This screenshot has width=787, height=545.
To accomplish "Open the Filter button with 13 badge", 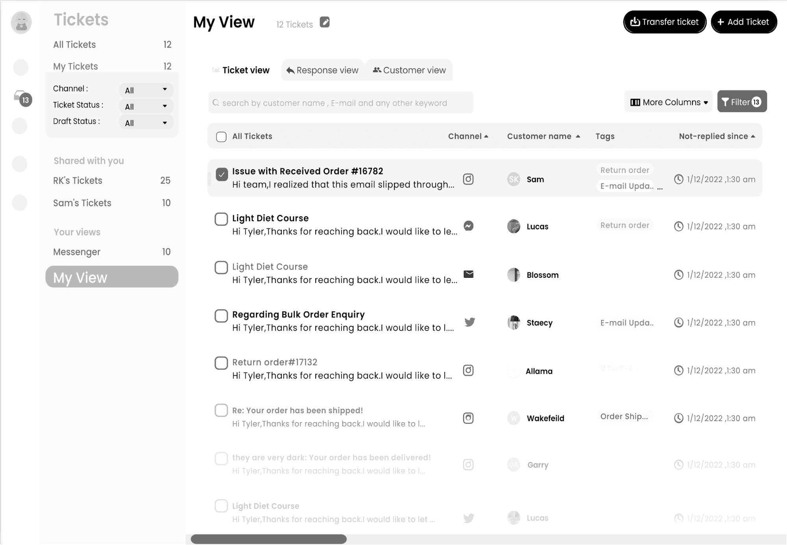I will [x=742, y=102].
